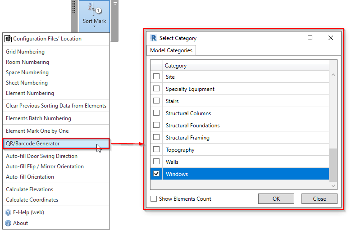
Task: Click the category list scrollbar thumb
Action: [x=333, y=164]
